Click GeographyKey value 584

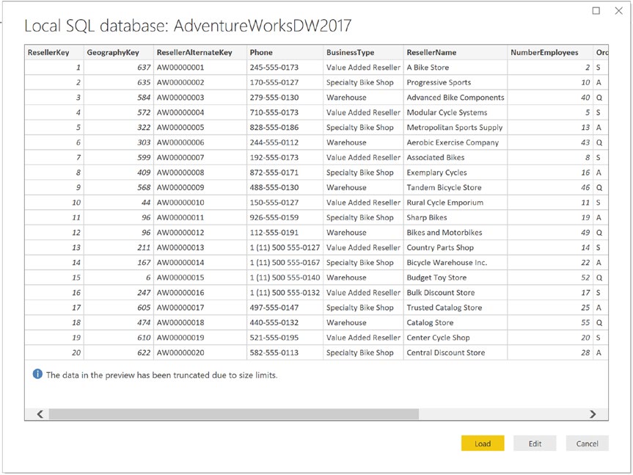coord(144,98)
